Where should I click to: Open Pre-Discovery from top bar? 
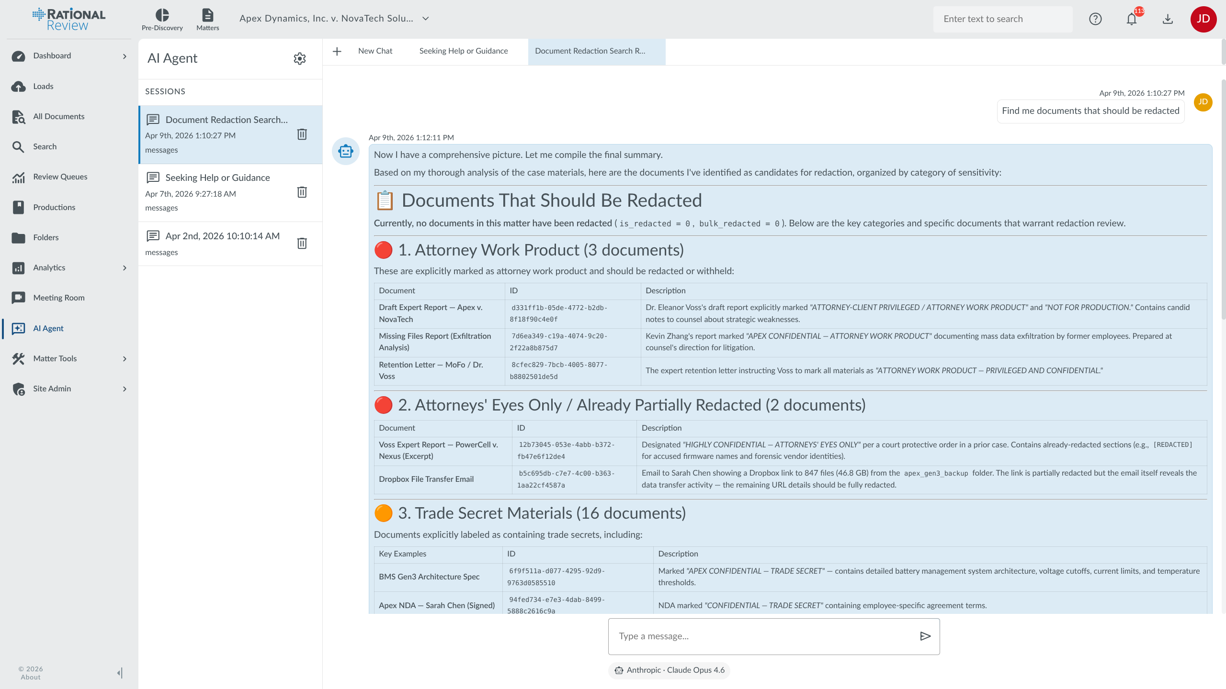tap(162, 19)
